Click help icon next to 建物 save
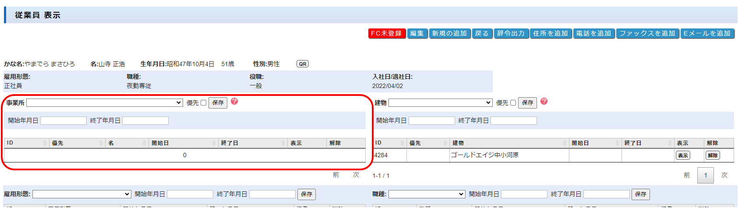This screenshot has height=208, width=738. pos(544,102)
